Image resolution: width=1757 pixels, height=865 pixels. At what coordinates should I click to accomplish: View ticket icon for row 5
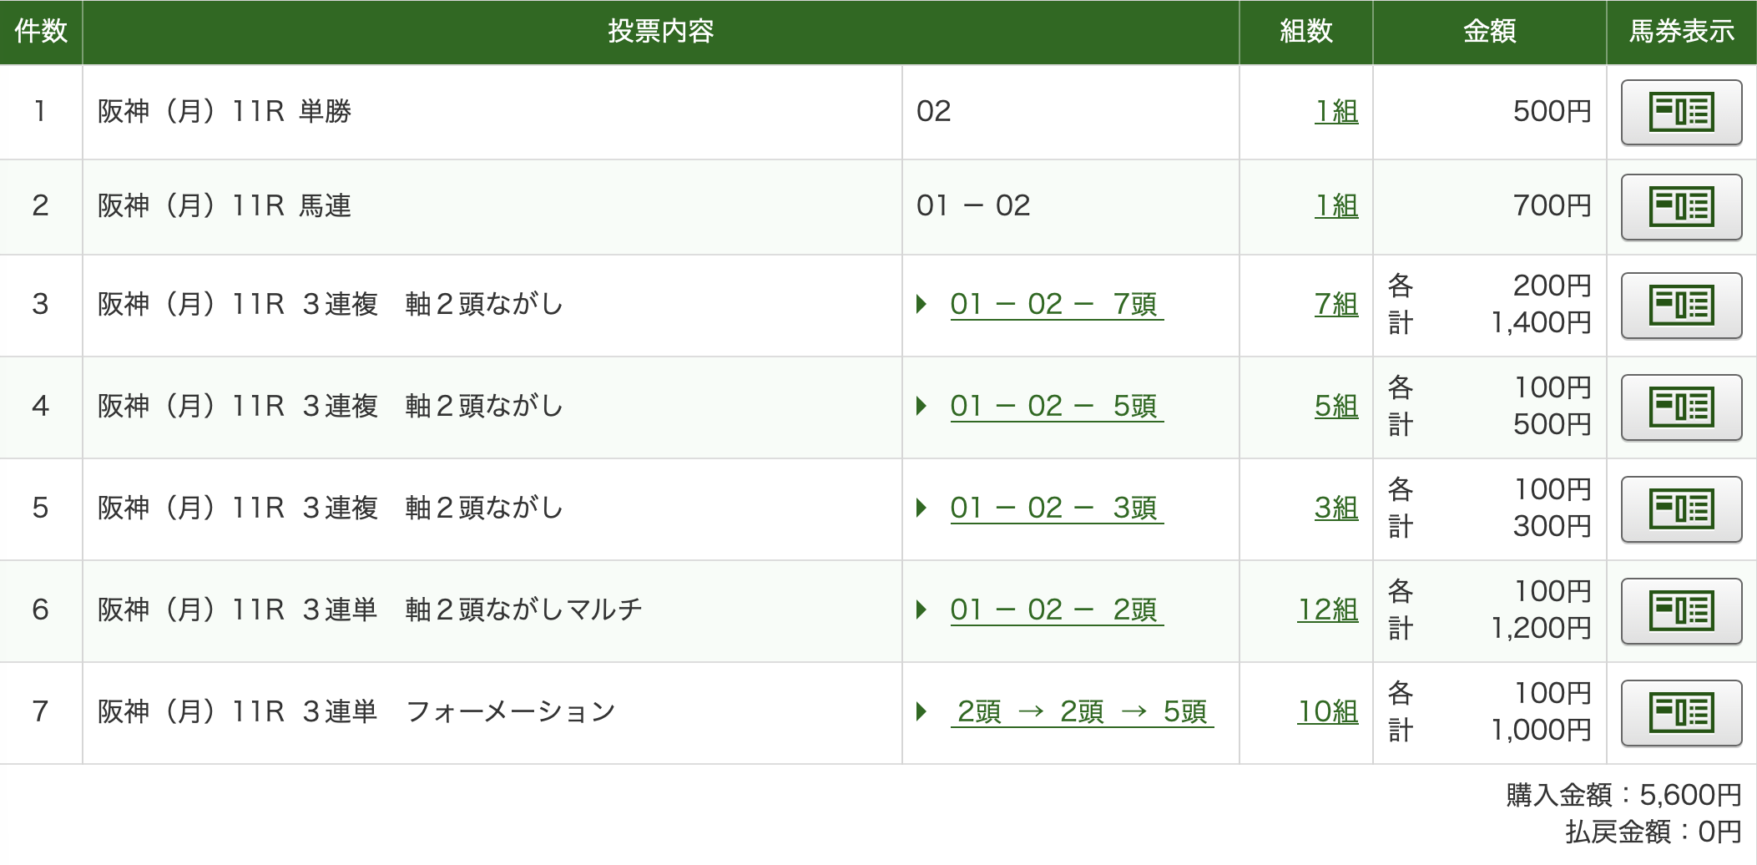(1681, 508)
